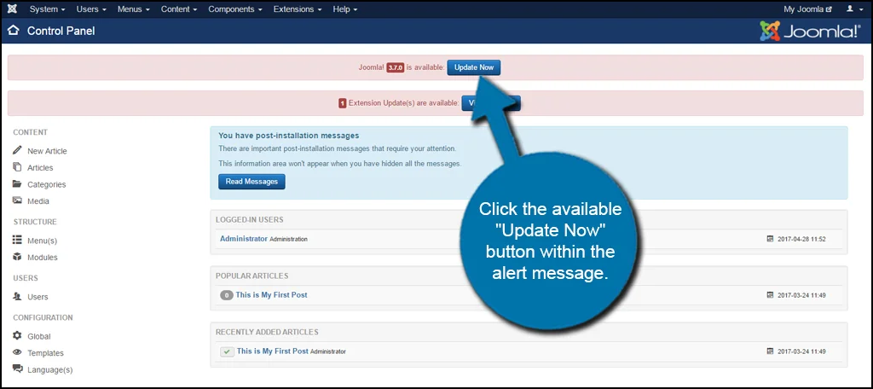
Task: Click the Language(s) comments icon
Action: point(17,369)
